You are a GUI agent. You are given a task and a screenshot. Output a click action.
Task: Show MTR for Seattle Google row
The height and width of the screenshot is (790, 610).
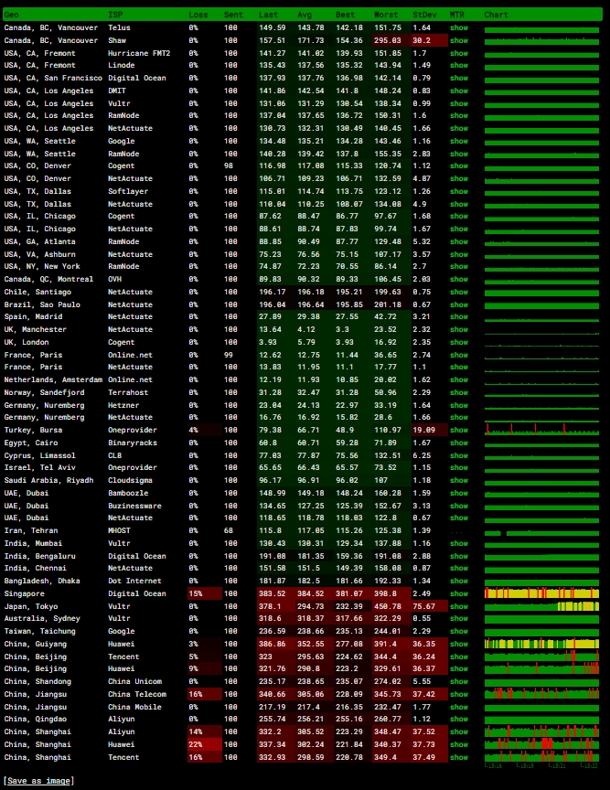459,141
